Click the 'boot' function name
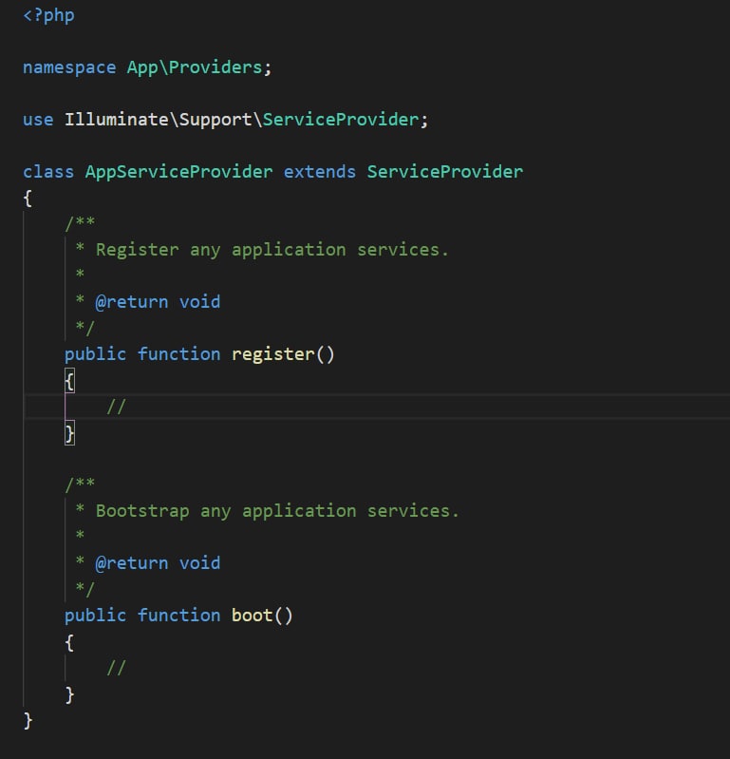The width and height of the screenshot is (730, 759). coord(253,616)
